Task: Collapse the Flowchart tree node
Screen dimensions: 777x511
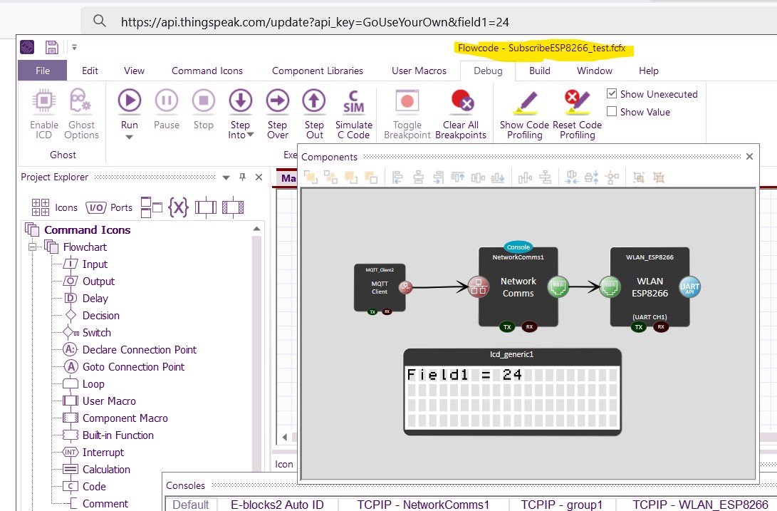Action: [x=33, y=247]
